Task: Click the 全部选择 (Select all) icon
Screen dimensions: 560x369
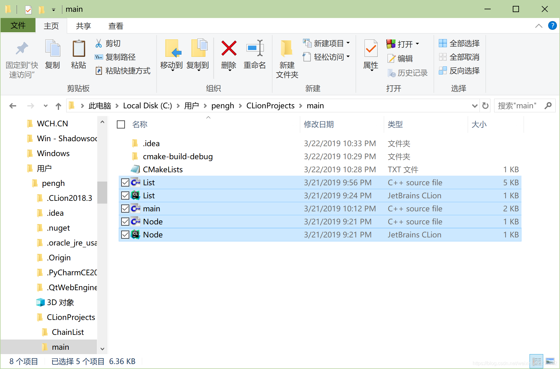Action: point(443,43)
